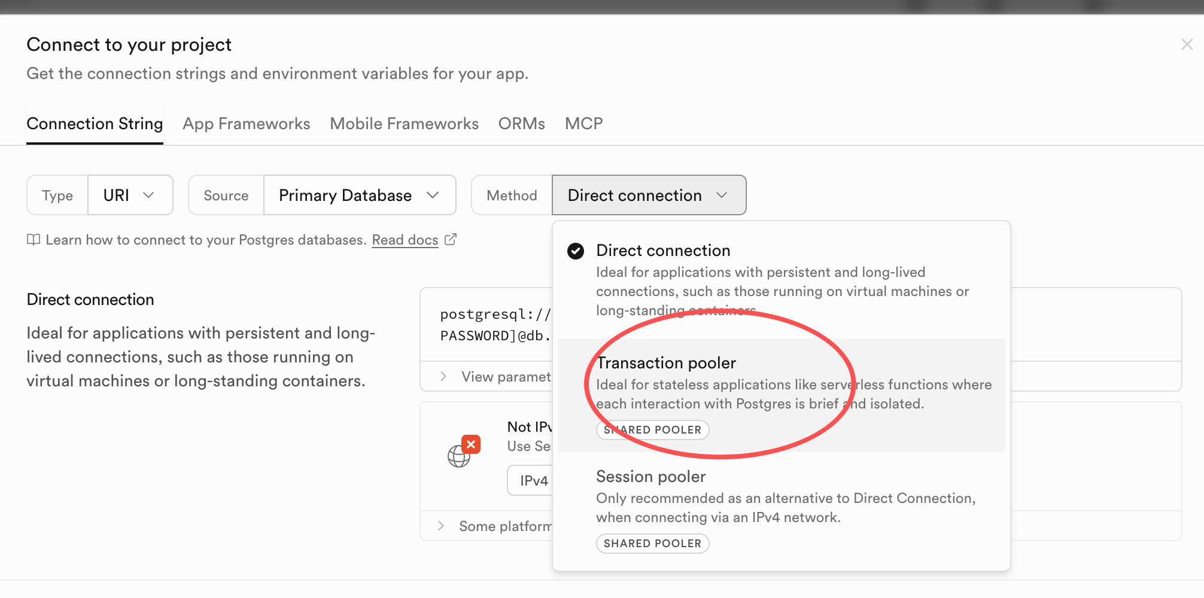Close the Connect to your project dialog

[x=1187, y=44]
